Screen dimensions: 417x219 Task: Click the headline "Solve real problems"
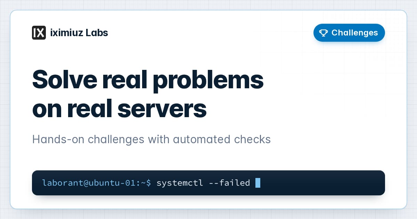(148, 80)
